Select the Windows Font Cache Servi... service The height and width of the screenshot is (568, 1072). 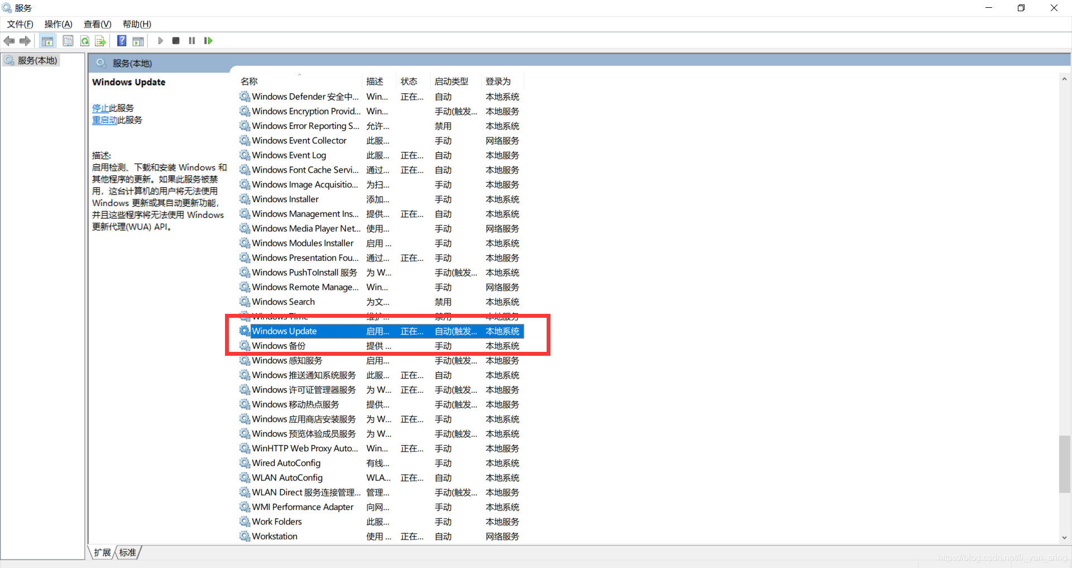click(381, 170)
